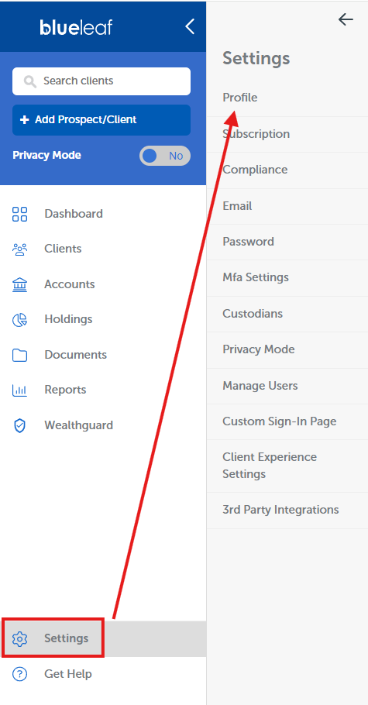Click the Wealthguard shield icon
The width and height of the screenshot is (368, 705).
(x=20, y=426)
